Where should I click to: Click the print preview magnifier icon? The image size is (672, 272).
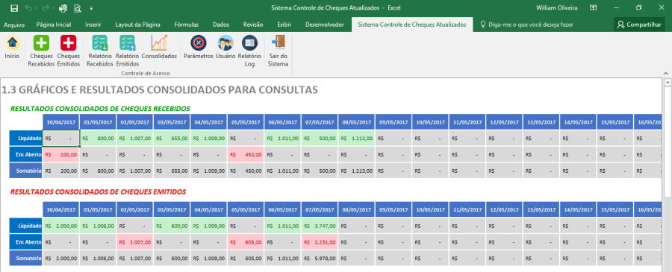[x=78, y=8]
